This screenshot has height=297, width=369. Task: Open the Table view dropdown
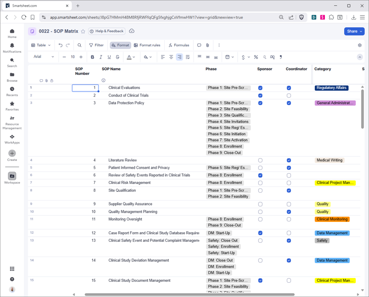(x=41, y=45)
